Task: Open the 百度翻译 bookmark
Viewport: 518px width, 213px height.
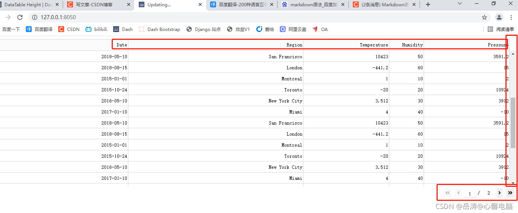Action: [x=39, y=29]
